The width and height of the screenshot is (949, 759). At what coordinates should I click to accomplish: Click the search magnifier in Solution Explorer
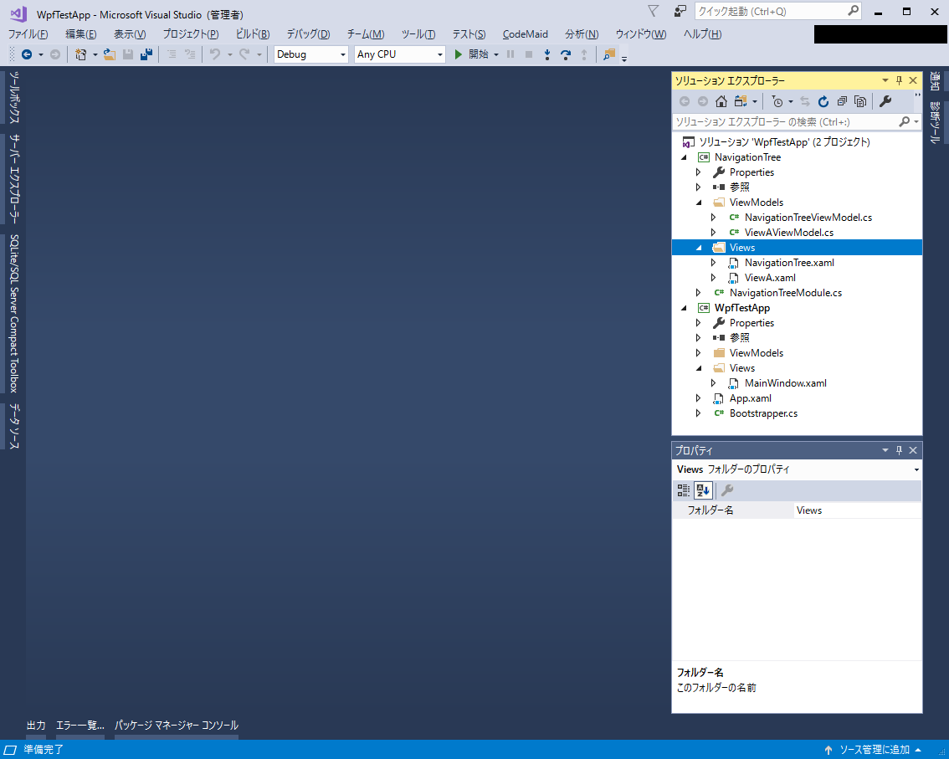click(904, 121)
